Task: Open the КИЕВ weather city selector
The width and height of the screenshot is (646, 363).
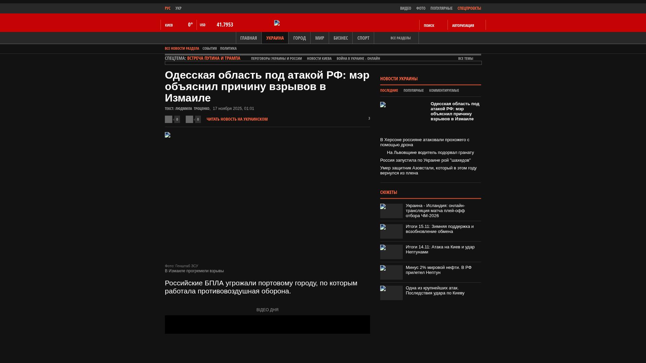Action: click(x=169, y=25)
